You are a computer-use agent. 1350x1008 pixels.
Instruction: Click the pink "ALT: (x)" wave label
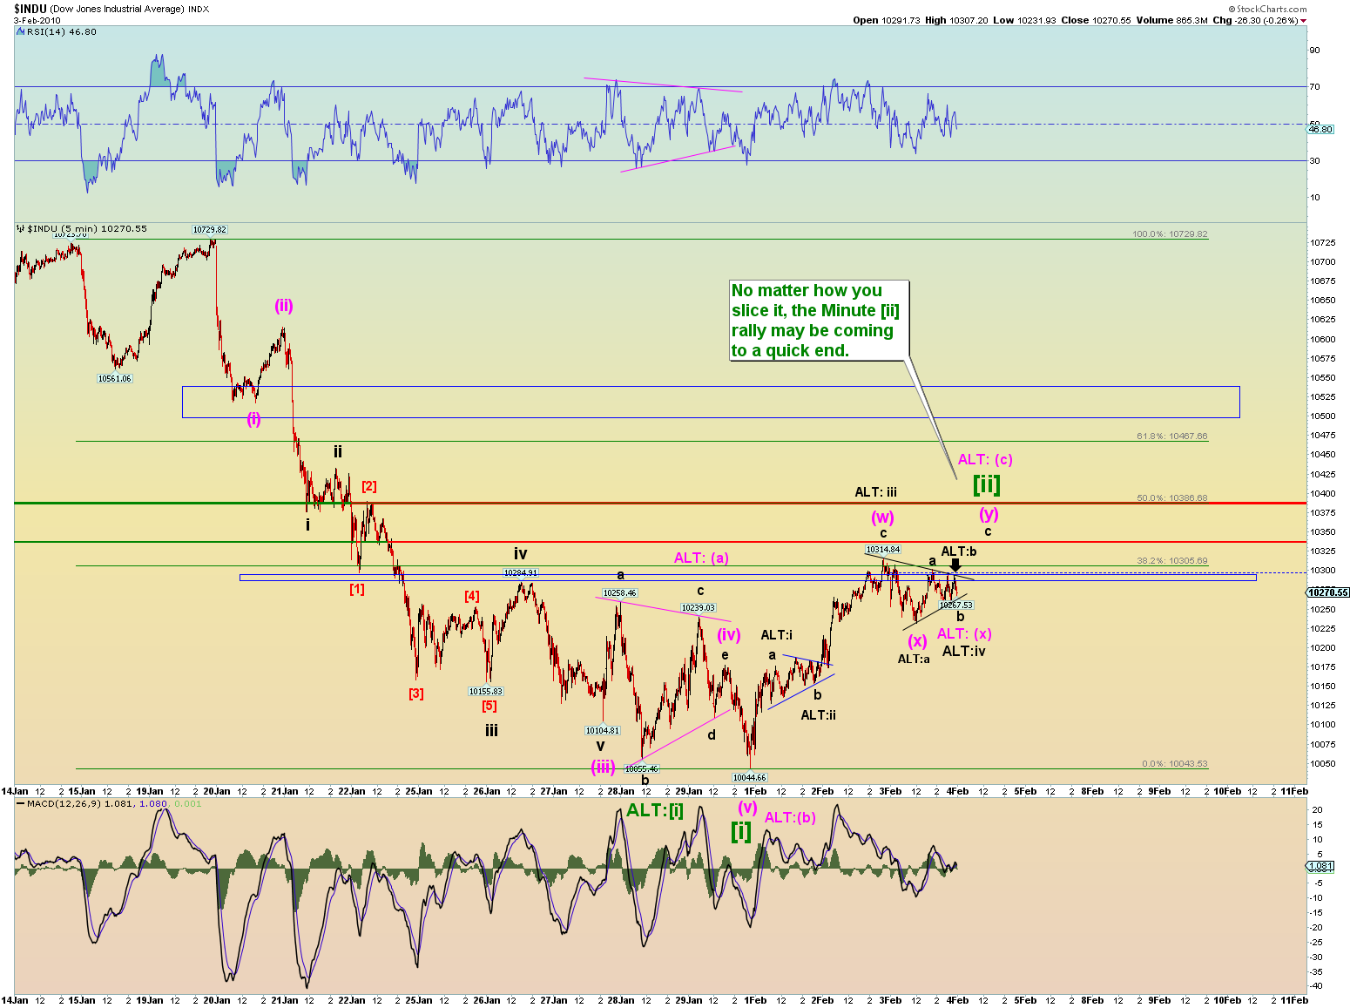(x=964, y=633)
